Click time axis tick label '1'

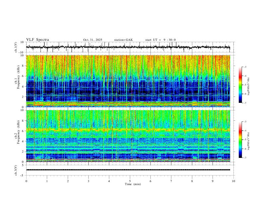pos(47,181)
